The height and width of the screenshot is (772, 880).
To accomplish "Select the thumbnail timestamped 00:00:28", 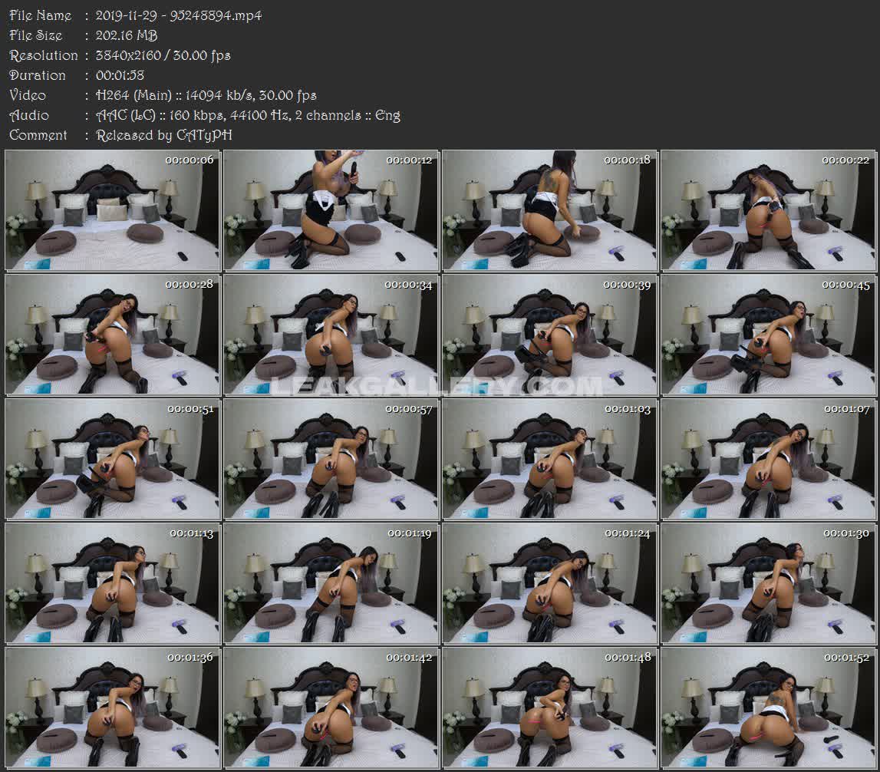I will coord(113,335).
